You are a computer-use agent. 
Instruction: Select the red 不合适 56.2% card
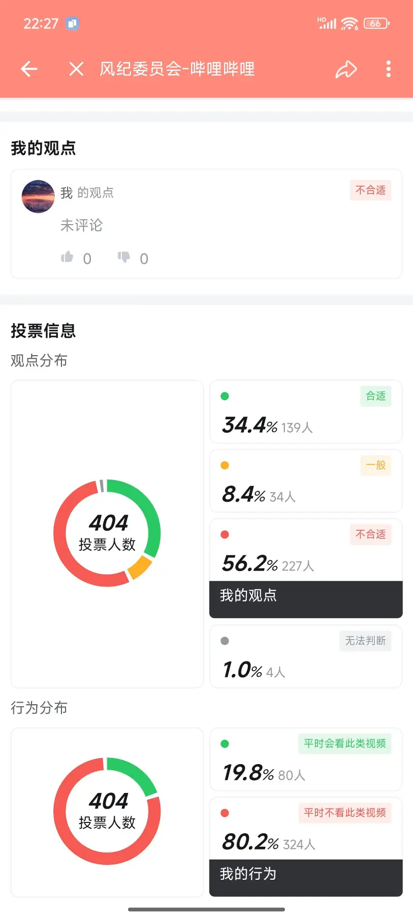coord(306,550)
